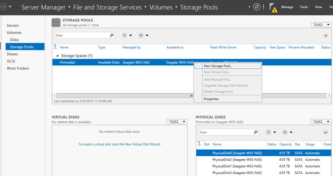The width and height of the screenshot is (333, 176).
Task: Open the Manage menu
Action: pyautogui.click(x=287, y=7)
